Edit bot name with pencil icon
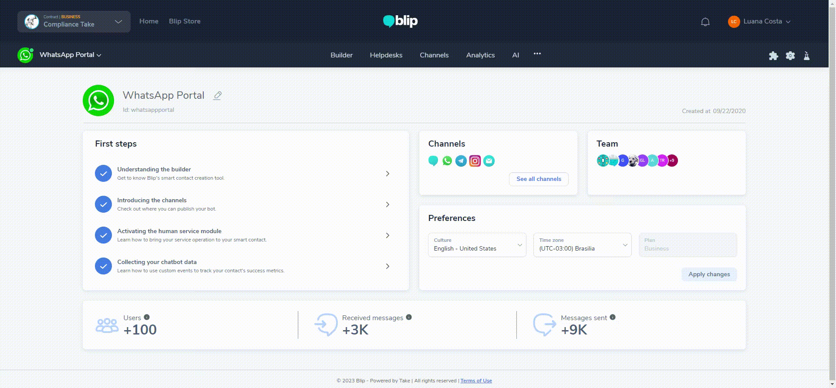 click(x=217, y=95)
